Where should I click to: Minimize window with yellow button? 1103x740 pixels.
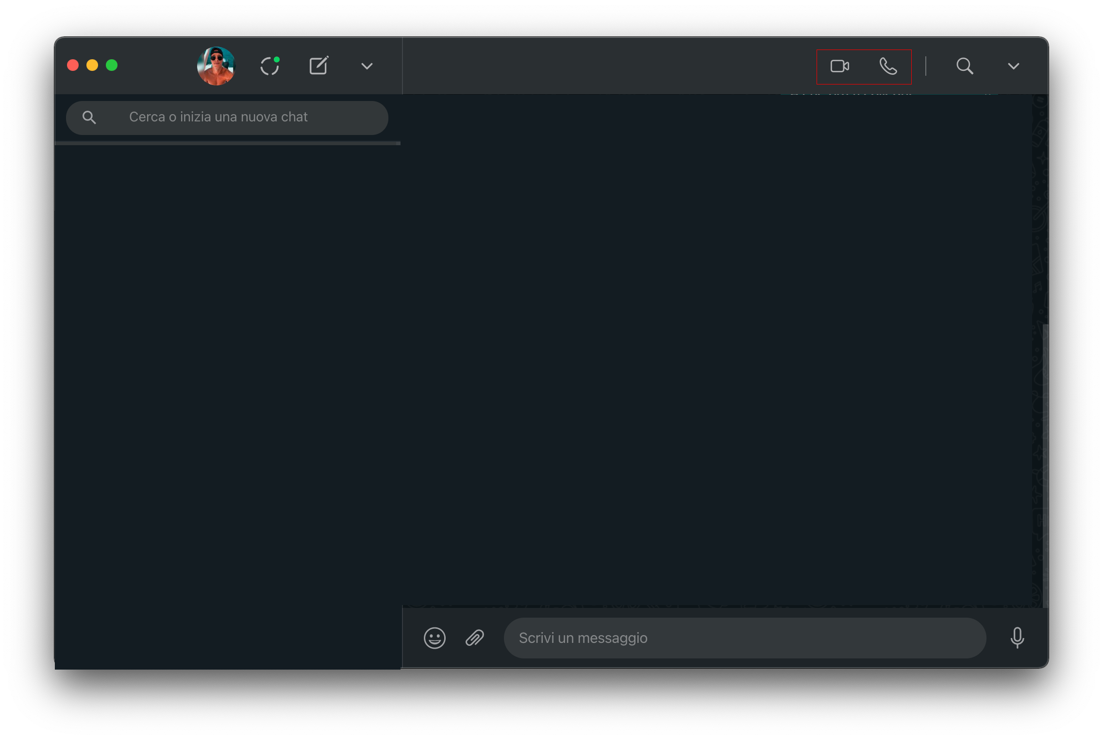tap(92, 65)
